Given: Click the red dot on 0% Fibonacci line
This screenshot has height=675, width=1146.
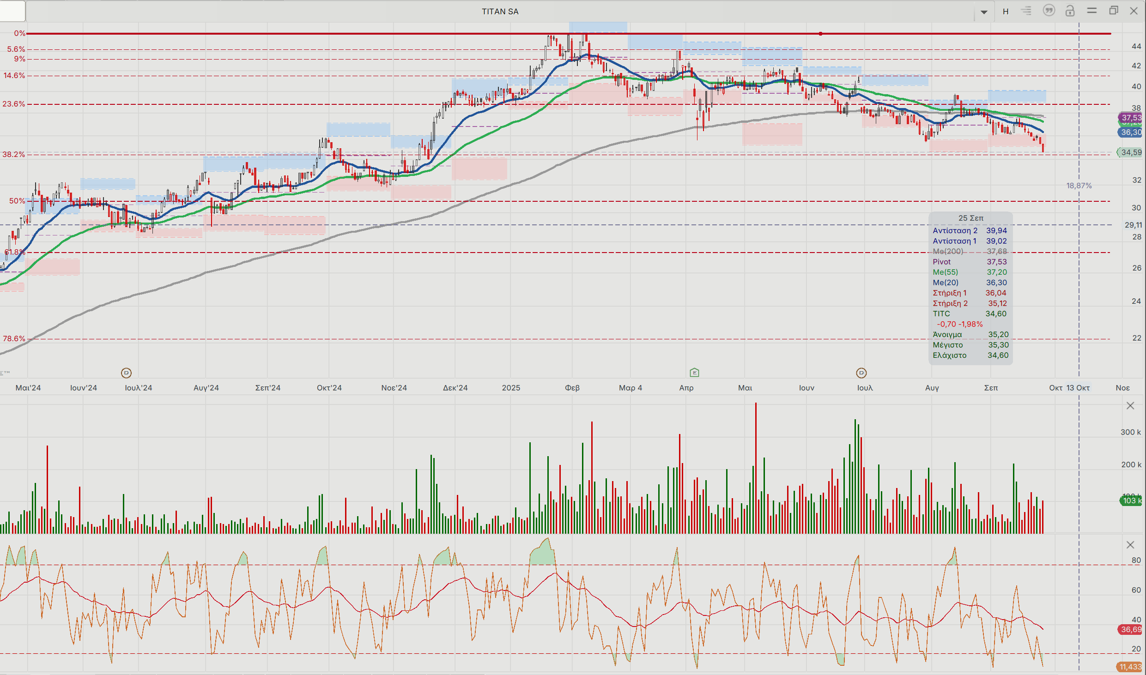Looking at the screenshot, I should (820, 34).
